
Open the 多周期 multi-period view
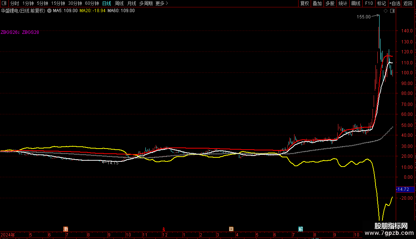pyautogui.click(x=146, y=3)
